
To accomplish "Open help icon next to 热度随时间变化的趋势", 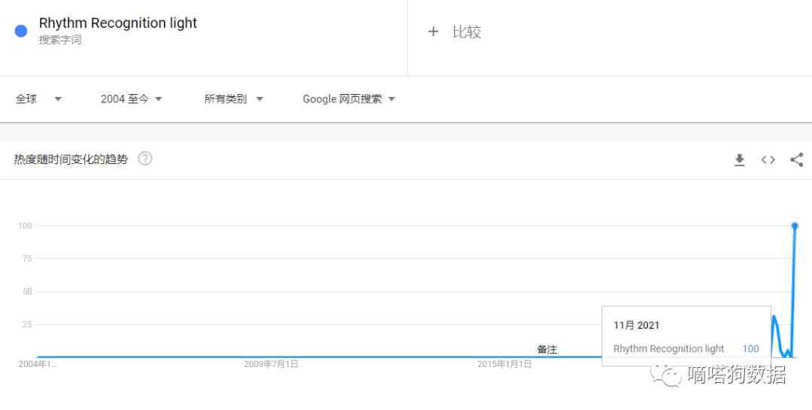I will pos(145,159).
